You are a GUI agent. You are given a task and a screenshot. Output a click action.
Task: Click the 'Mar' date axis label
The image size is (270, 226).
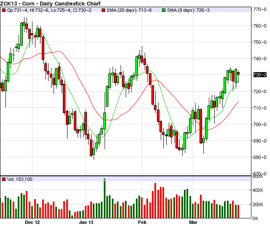tap(193, 222)
